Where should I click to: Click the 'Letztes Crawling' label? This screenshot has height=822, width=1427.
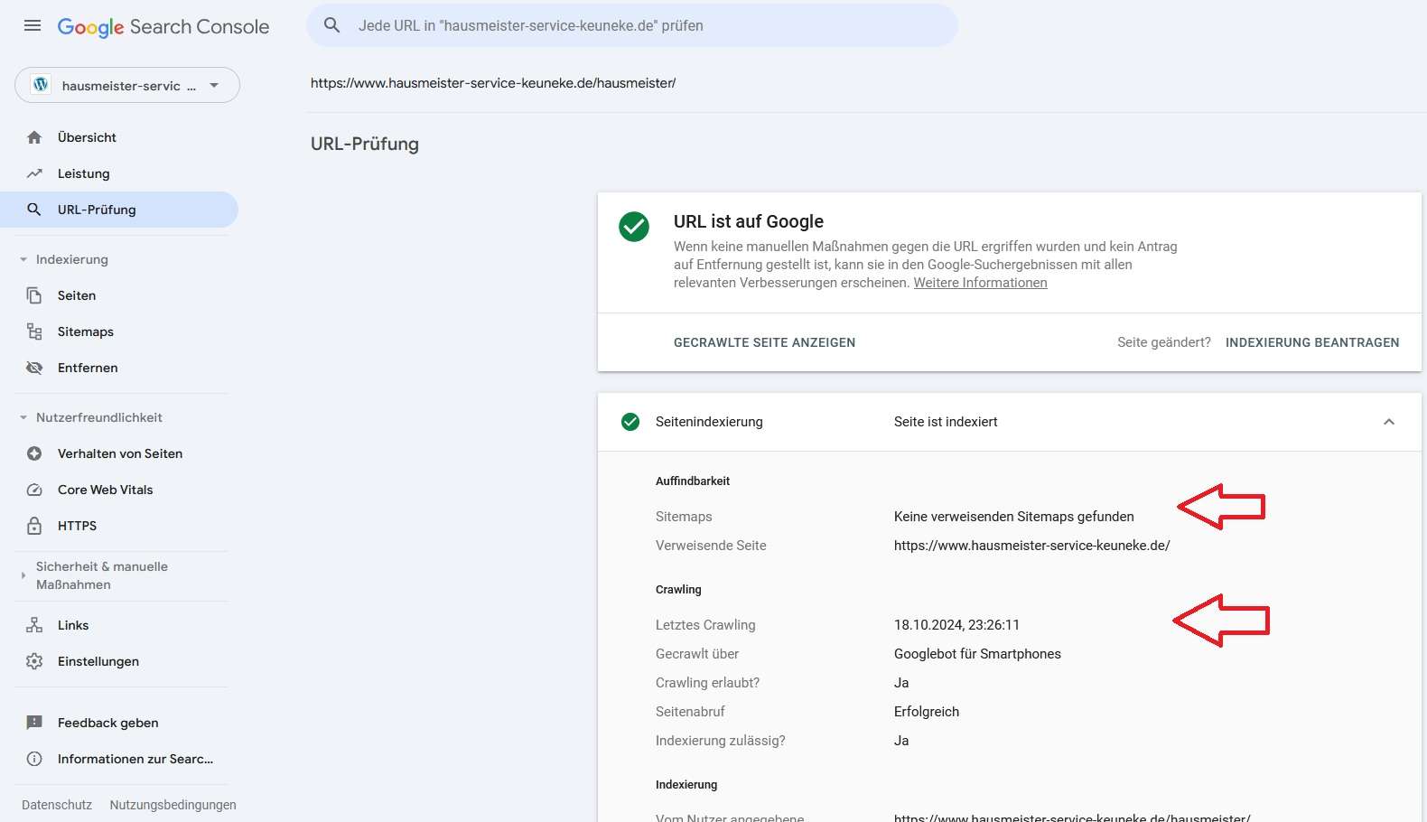point(705,625)
